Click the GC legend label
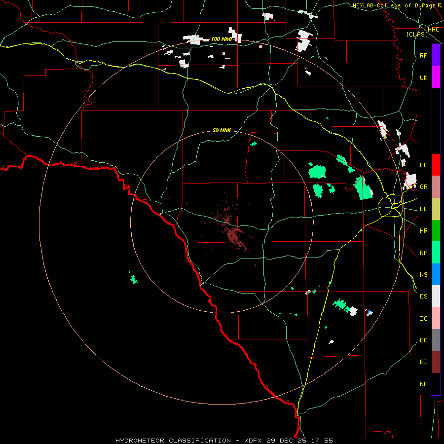The image size is (444, 444). tap(424, 340)
